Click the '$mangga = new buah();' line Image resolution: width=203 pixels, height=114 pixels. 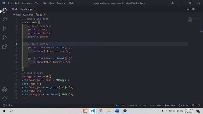point(37,77)
